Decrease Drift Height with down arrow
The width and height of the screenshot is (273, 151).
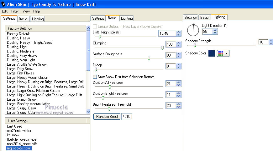tap(178, 35)
